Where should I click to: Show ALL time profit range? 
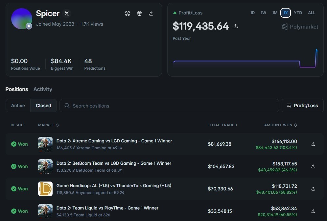(312, 13)
